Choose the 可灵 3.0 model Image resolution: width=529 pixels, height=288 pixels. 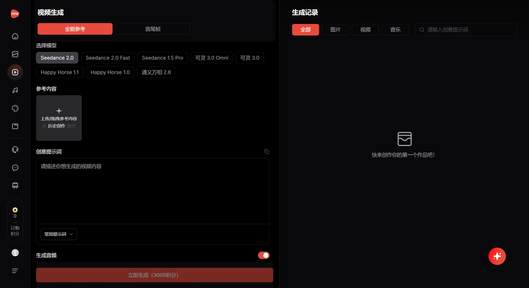(250, 58)
